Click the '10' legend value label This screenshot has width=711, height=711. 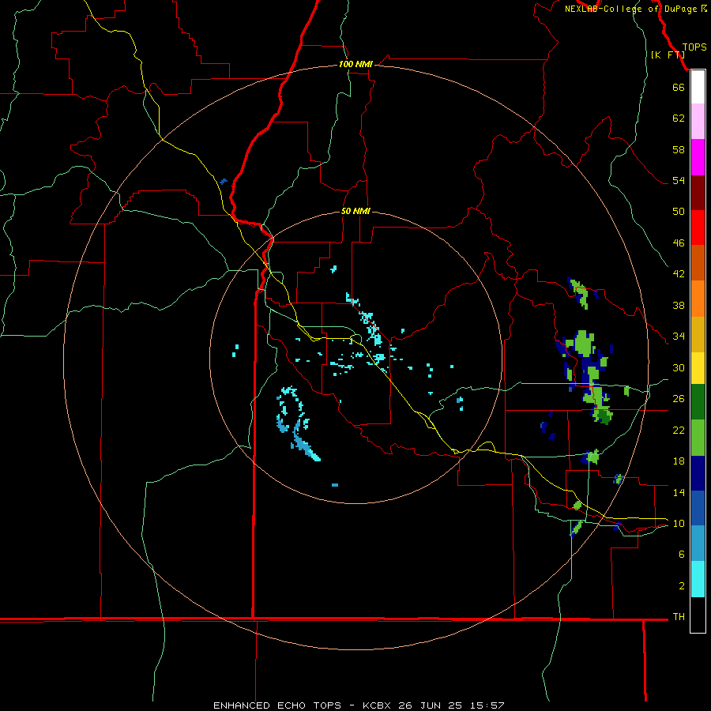coord(679,523)
